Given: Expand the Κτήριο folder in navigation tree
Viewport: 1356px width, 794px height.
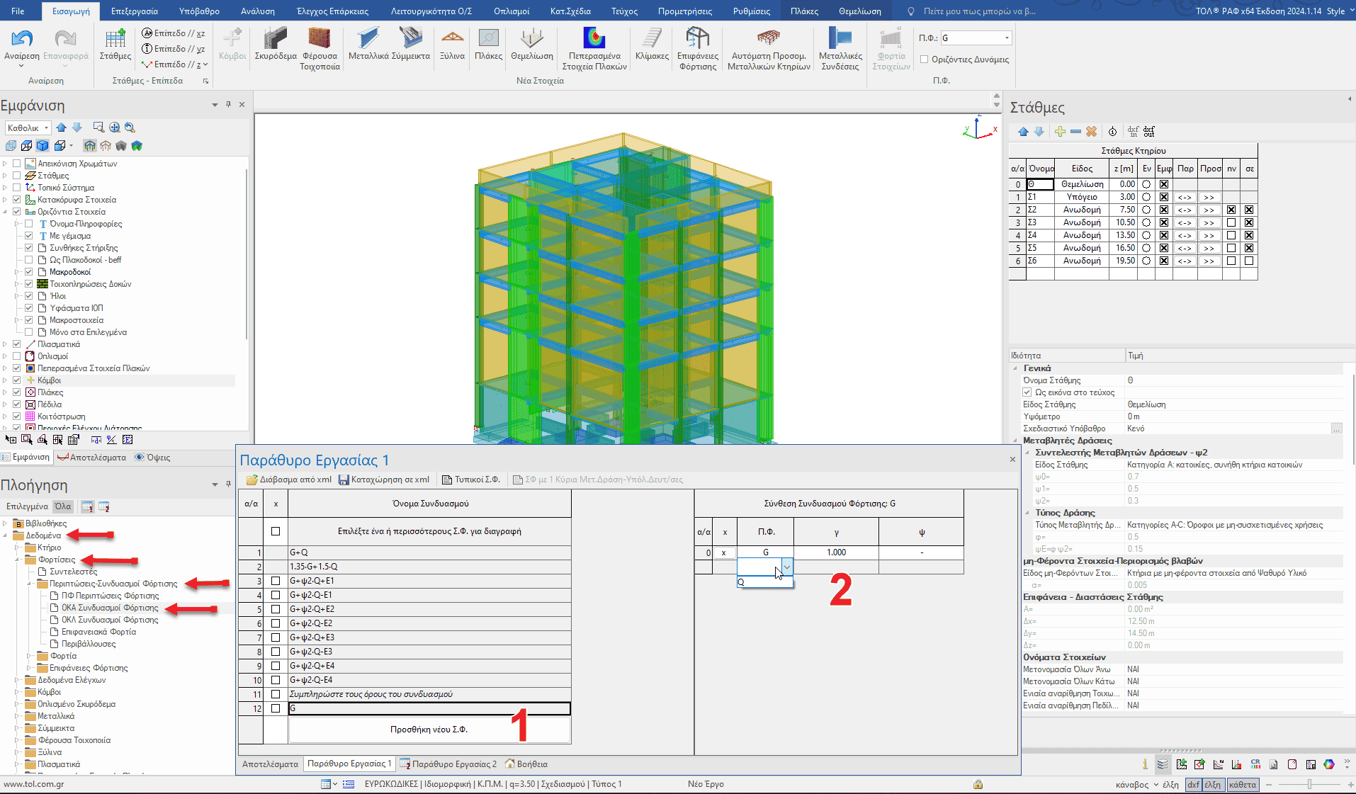Looking at the screenshot, I should click(18, 548).
